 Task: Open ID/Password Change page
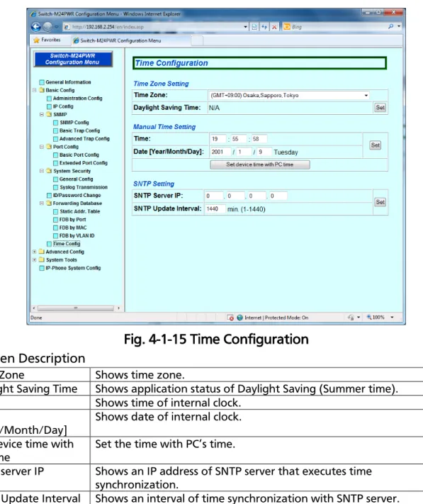(x=77, y=195)
